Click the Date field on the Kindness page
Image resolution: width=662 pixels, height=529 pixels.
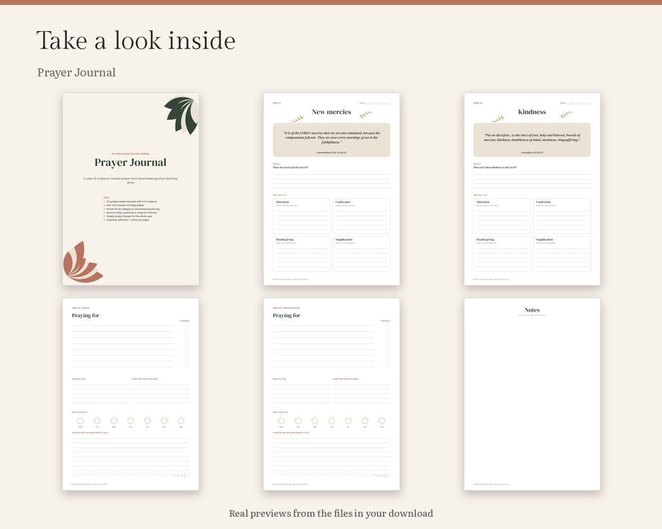tap(576, 103)
